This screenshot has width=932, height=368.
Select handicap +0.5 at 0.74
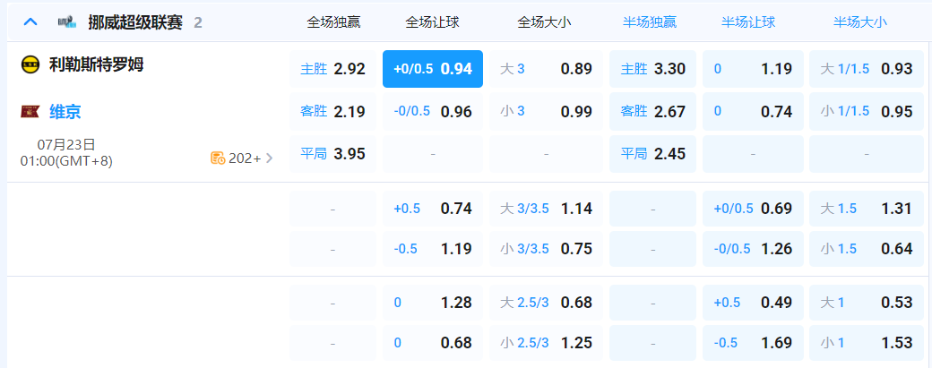[x=433, y=209]
